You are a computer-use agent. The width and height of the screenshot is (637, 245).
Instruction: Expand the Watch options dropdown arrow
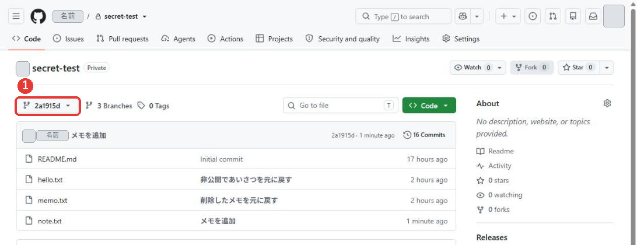[500, 68]
